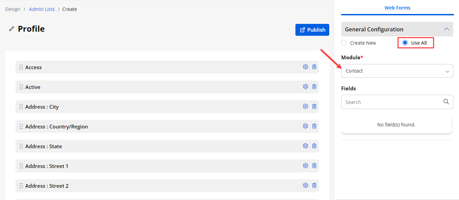Screen dimensions: 459x200
Task: Delete the Address : Street 2 field
Action: 314,185
